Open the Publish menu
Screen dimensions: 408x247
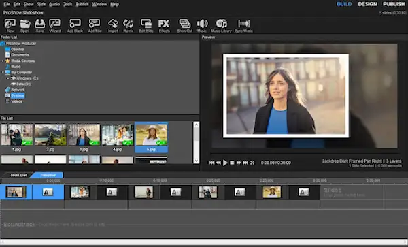(x=82, y=5)
